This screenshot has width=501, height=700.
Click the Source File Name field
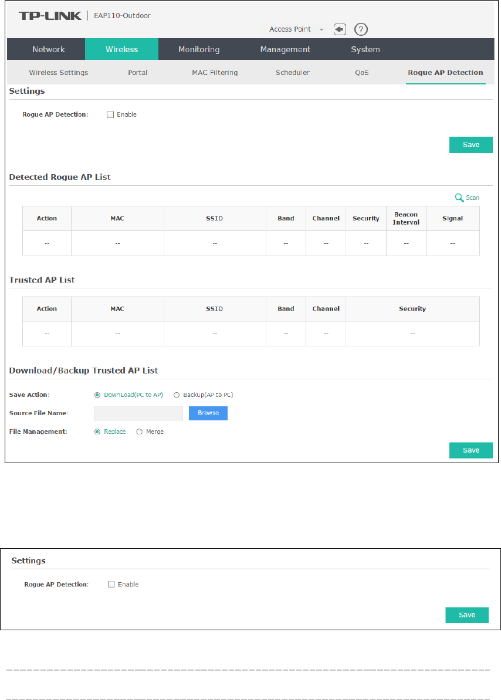coord(138,413)
